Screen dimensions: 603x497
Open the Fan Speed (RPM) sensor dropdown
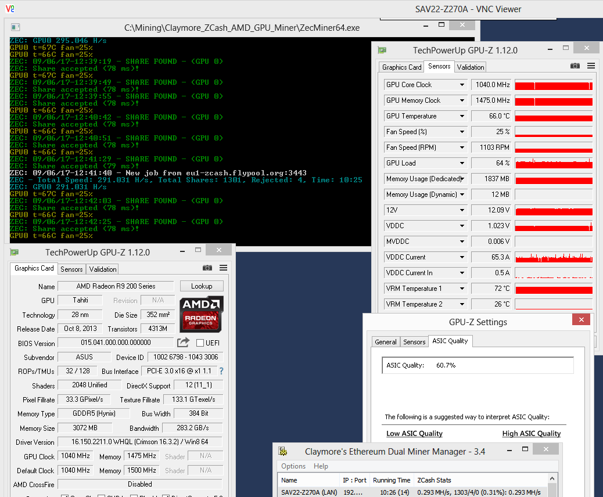click(x=462, y=147)
